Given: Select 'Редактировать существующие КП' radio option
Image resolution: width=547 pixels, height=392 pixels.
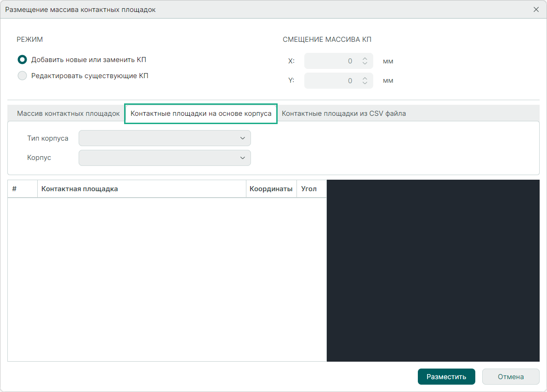Looking at the screenshot, I should coord(22,76).
